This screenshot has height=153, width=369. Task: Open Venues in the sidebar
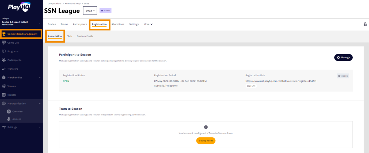click(x=12, y=86)
